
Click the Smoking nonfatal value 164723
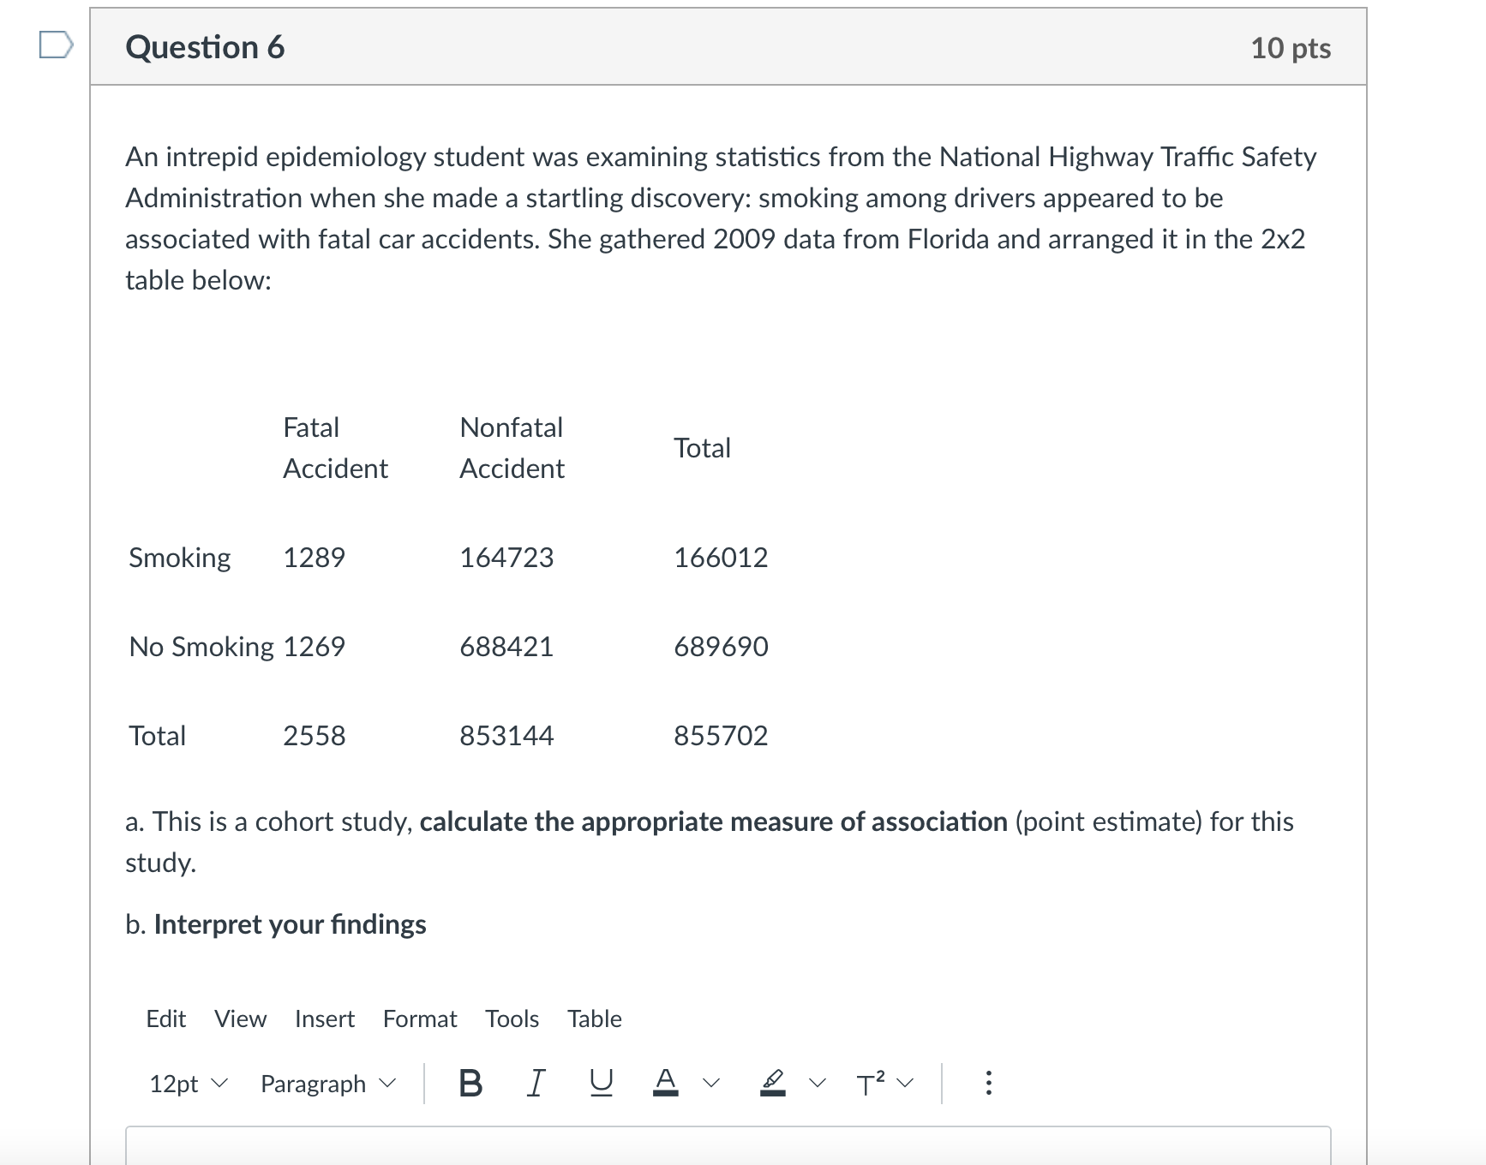[506, 558]
